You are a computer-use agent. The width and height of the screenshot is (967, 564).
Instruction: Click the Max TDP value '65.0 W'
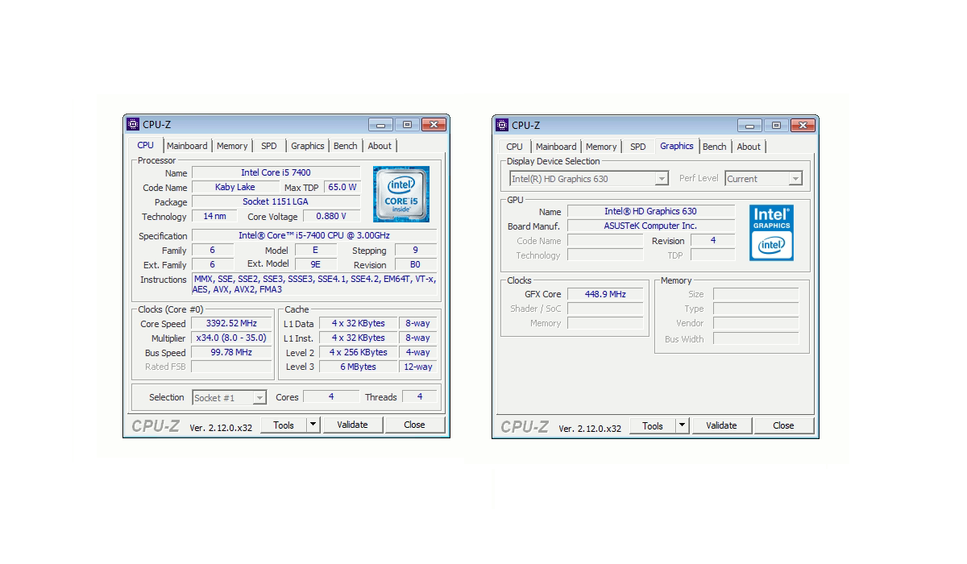(x=342, y=187)
